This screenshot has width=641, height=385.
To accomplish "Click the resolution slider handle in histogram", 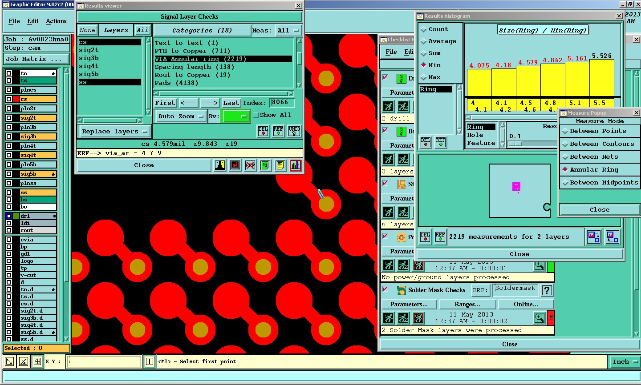I will coord(515,144).
